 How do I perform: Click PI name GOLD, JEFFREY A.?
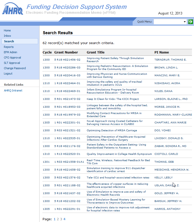point(167,193)
